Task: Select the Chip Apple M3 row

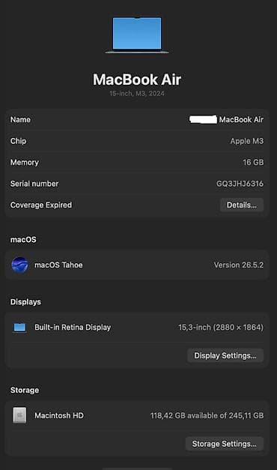Action: point(137,141)
